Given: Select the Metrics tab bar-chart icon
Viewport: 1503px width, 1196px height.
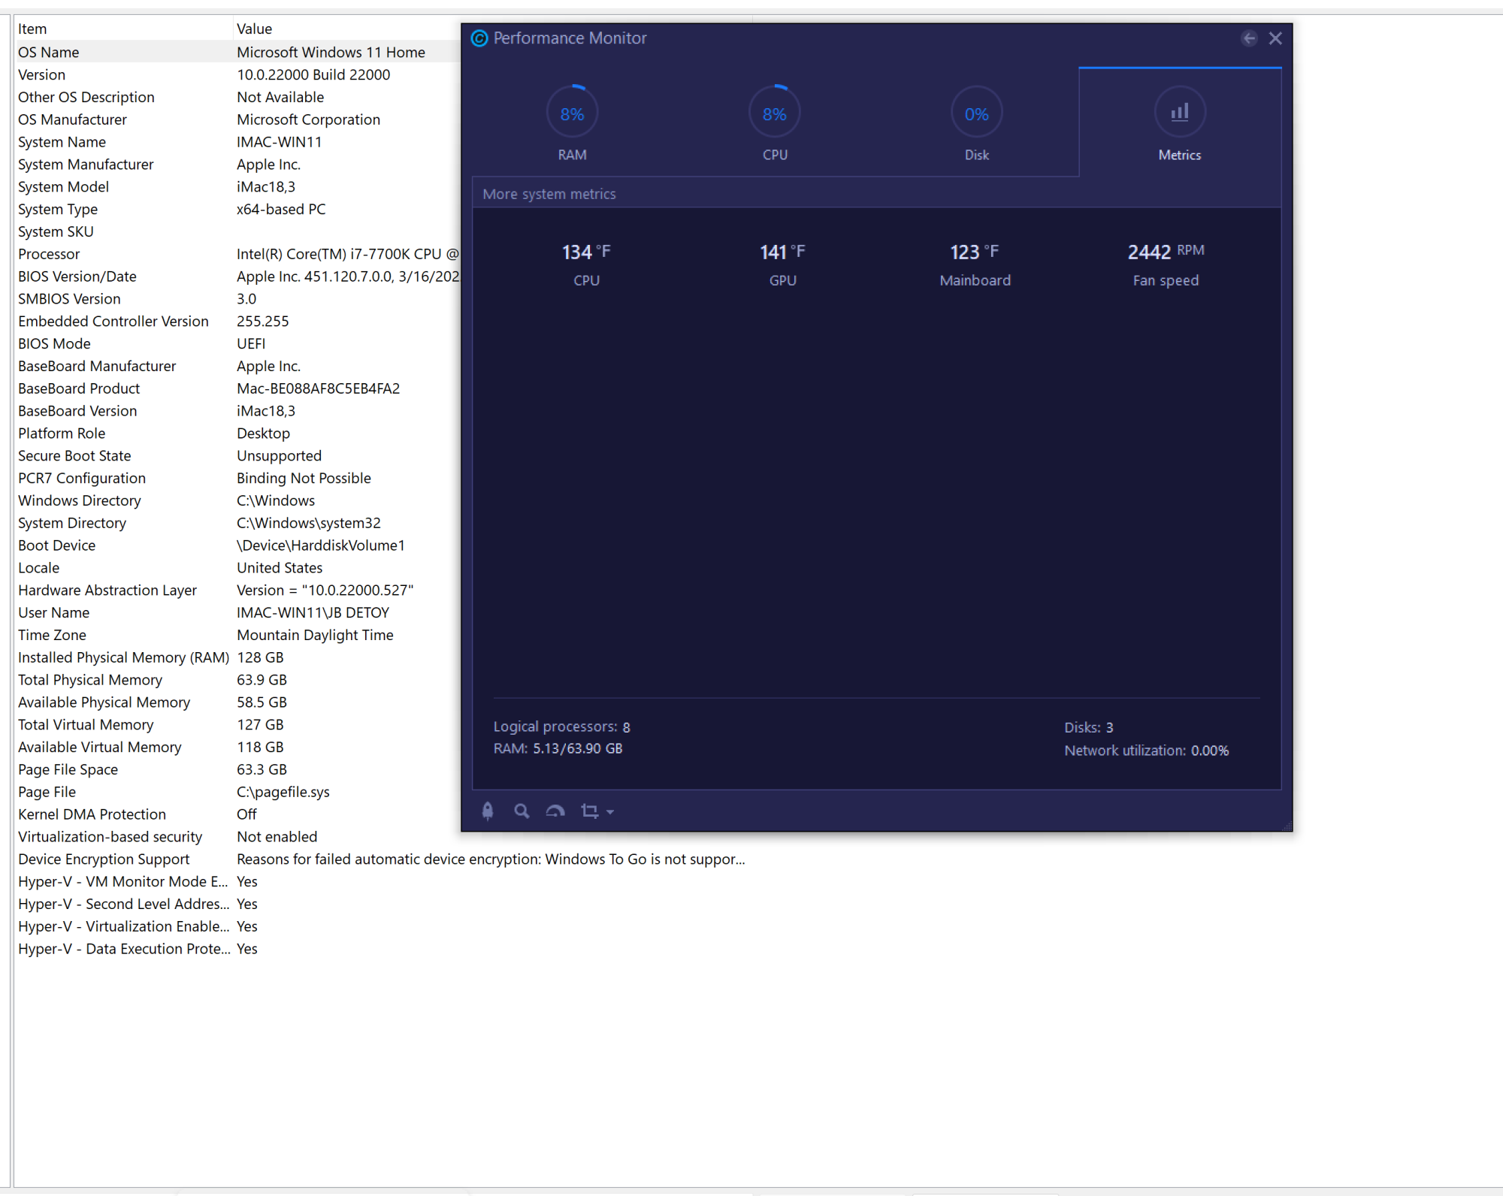Looking at the screenshot, I should 1180,113.
